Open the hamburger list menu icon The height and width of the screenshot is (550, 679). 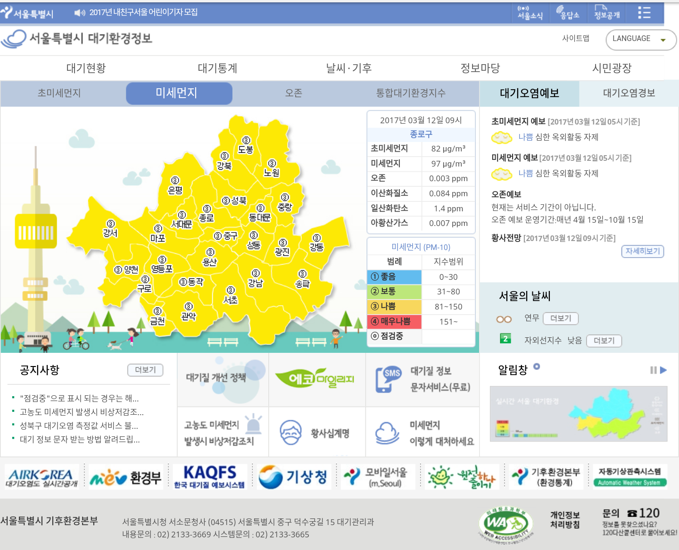644,13
